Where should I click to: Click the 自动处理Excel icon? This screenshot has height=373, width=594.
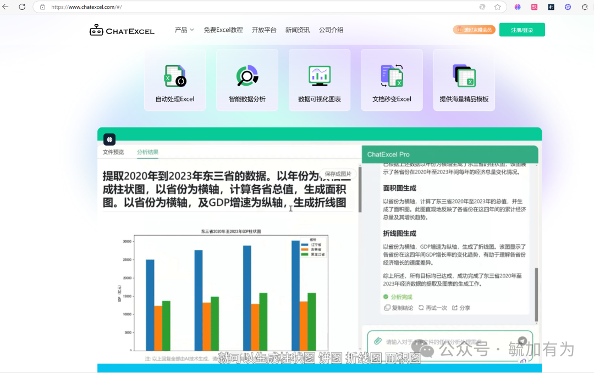click(x=175, y=76)
